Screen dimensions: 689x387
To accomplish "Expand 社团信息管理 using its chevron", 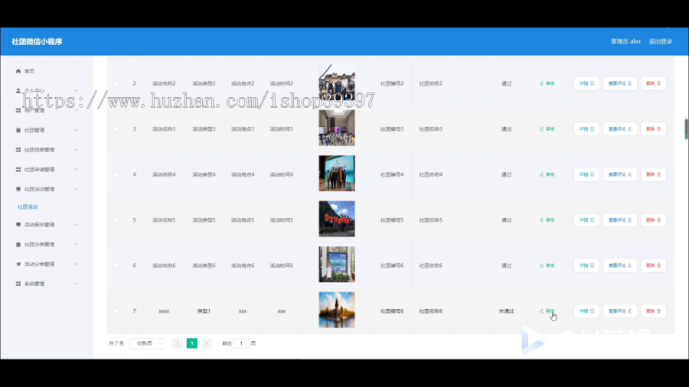I will tap(77, 150).
